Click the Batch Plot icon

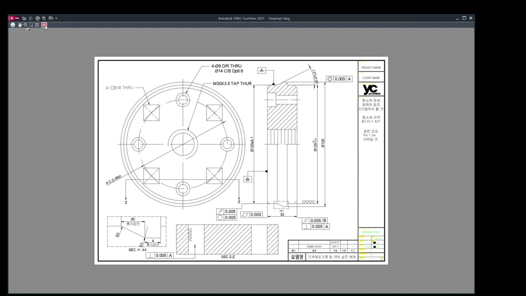(x=44, y=18)
